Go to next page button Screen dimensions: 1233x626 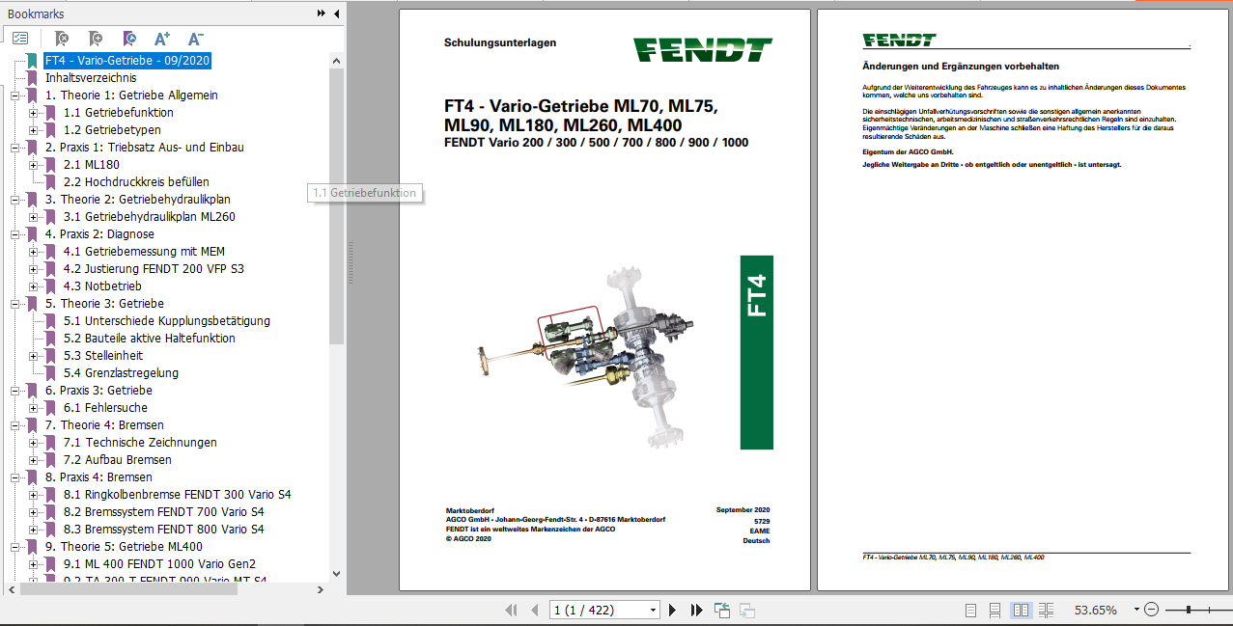673,610
